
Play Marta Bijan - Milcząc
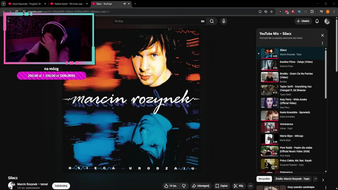[292, 139]
